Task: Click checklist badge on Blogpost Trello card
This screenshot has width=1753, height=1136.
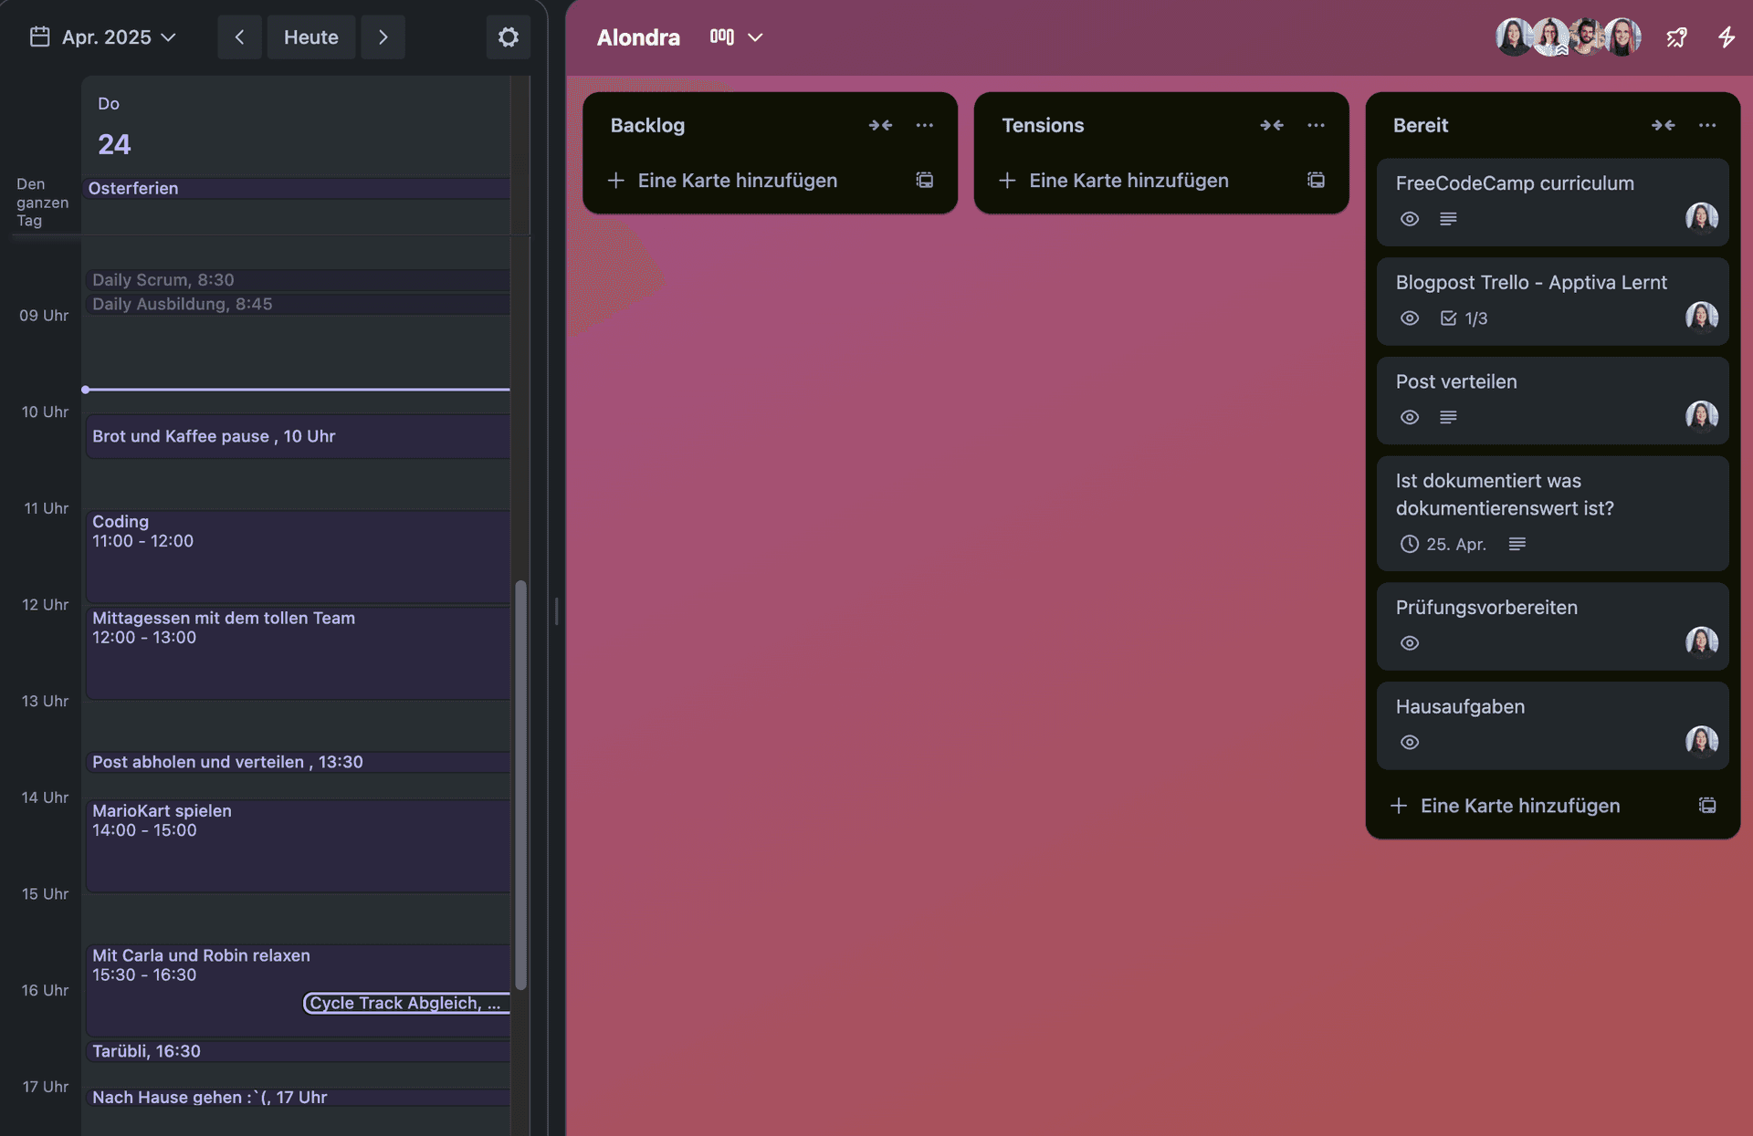Action: point(1464,318)
